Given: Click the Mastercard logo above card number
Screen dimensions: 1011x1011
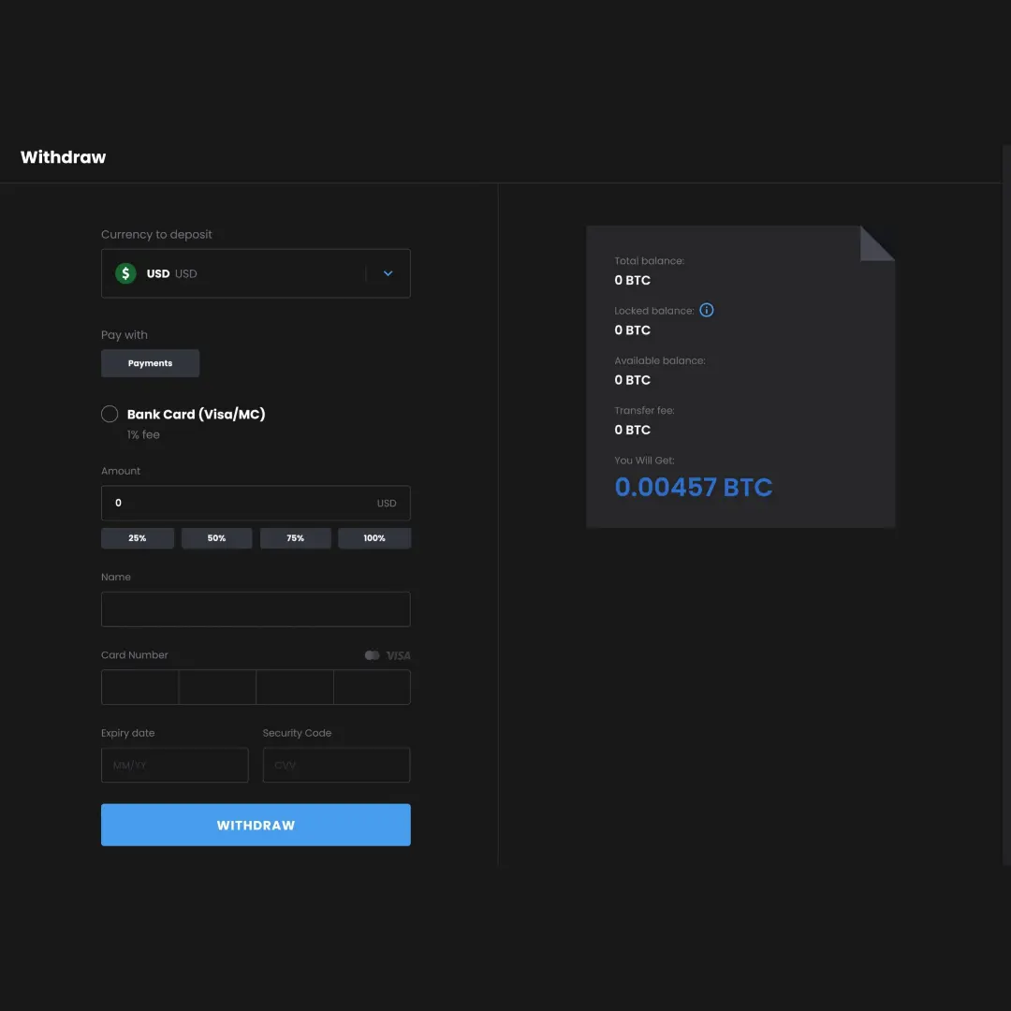Looking at the screenshot, I should tap(372, 655).
